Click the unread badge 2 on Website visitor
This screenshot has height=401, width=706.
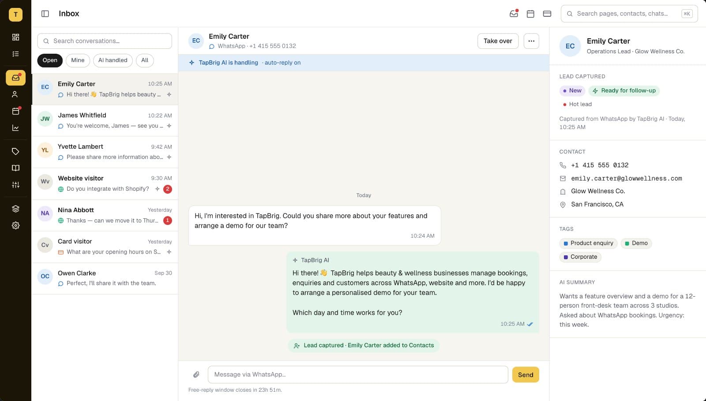tap(168, 189)
